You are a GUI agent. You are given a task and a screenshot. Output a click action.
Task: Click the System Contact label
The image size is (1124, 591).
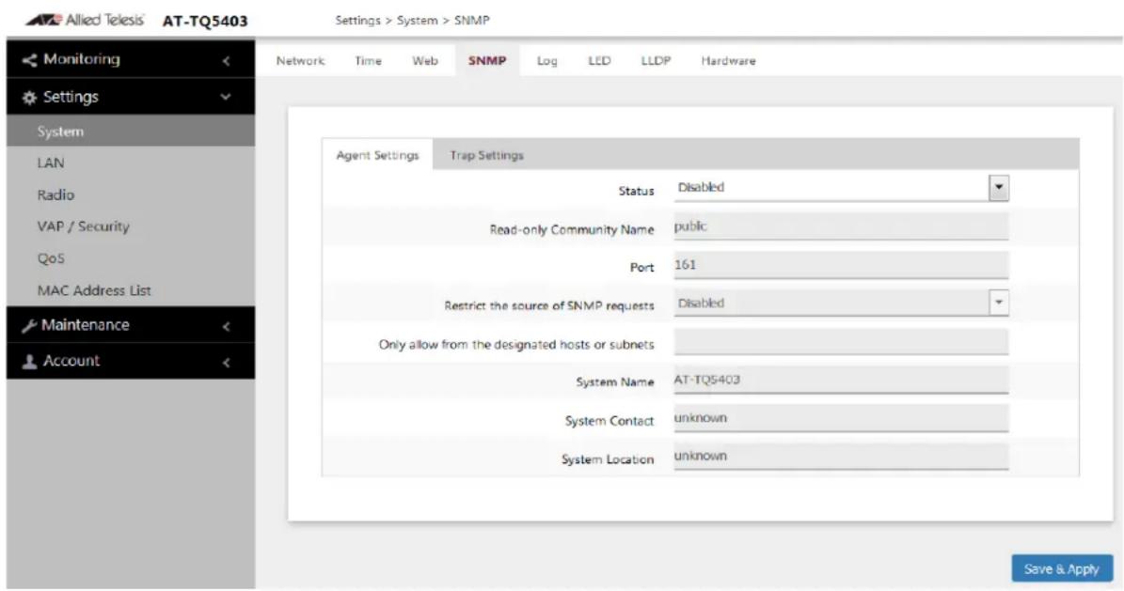(609, 421)
